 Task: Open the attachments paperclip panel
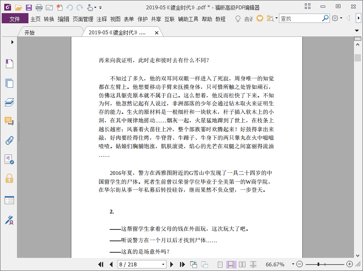[x=9, y=140]
